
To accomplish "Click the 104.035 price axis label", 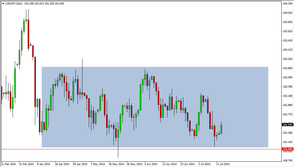I will coord(288,13).
